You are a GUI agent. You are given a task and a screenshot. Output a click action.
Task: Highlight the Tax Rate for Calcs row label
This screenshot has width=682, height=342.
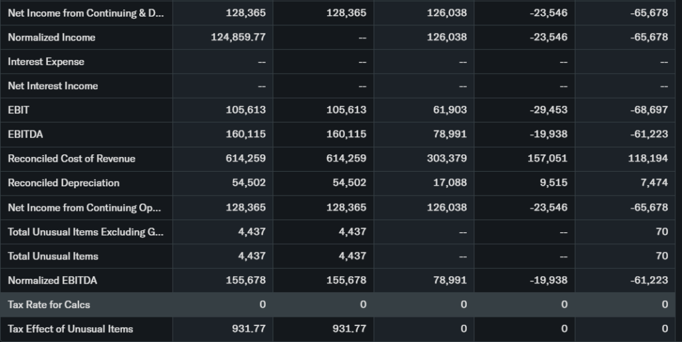tap(49, 305)
